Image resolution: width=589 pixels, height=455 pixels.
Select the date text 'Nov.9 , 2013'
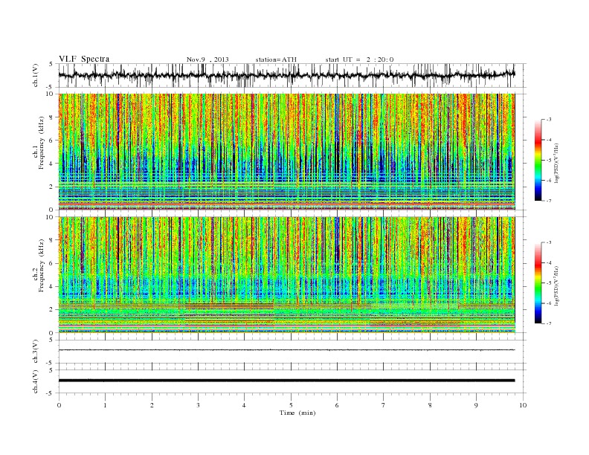point(207,59)
